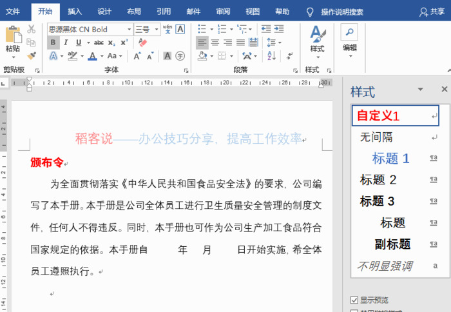This screenshot has height=312, width=451.
Task: Justify the paragraph text
Action: (x=240, y=43)
